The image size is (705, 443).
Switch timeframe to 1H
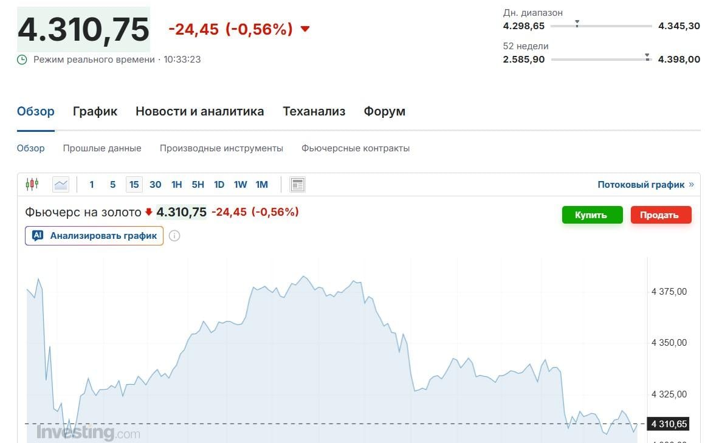[x=176, y=184]
